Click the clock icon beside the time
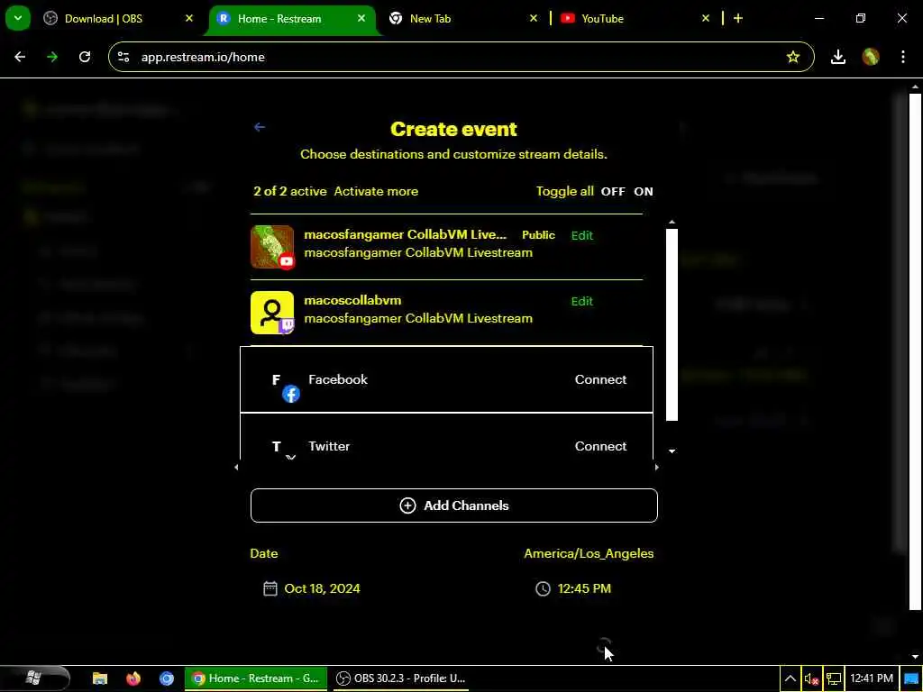This screenshot has height=692, width=923. [543, 588]
